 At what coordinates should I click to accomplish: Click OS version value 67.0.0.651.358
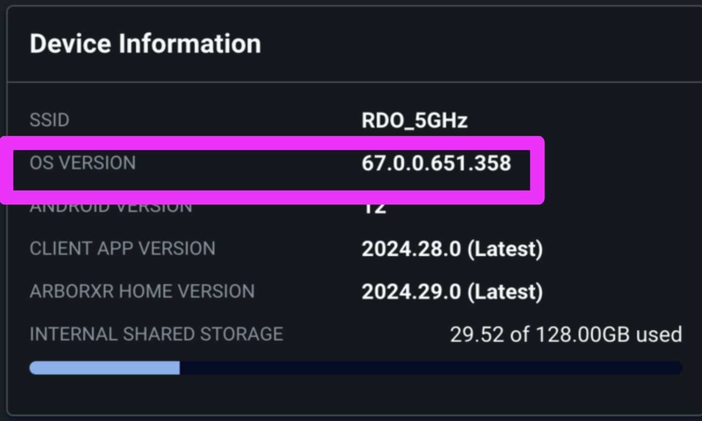[x=436, y=163]
